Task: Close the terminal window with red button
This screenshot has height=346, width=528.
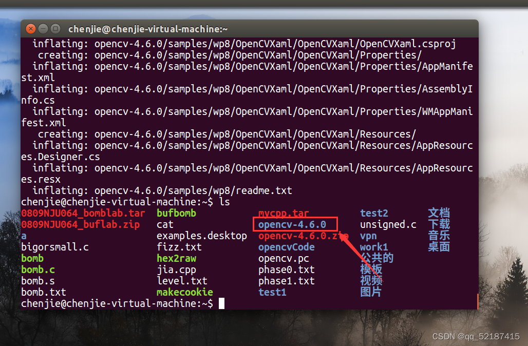Action: click(30, 29)
